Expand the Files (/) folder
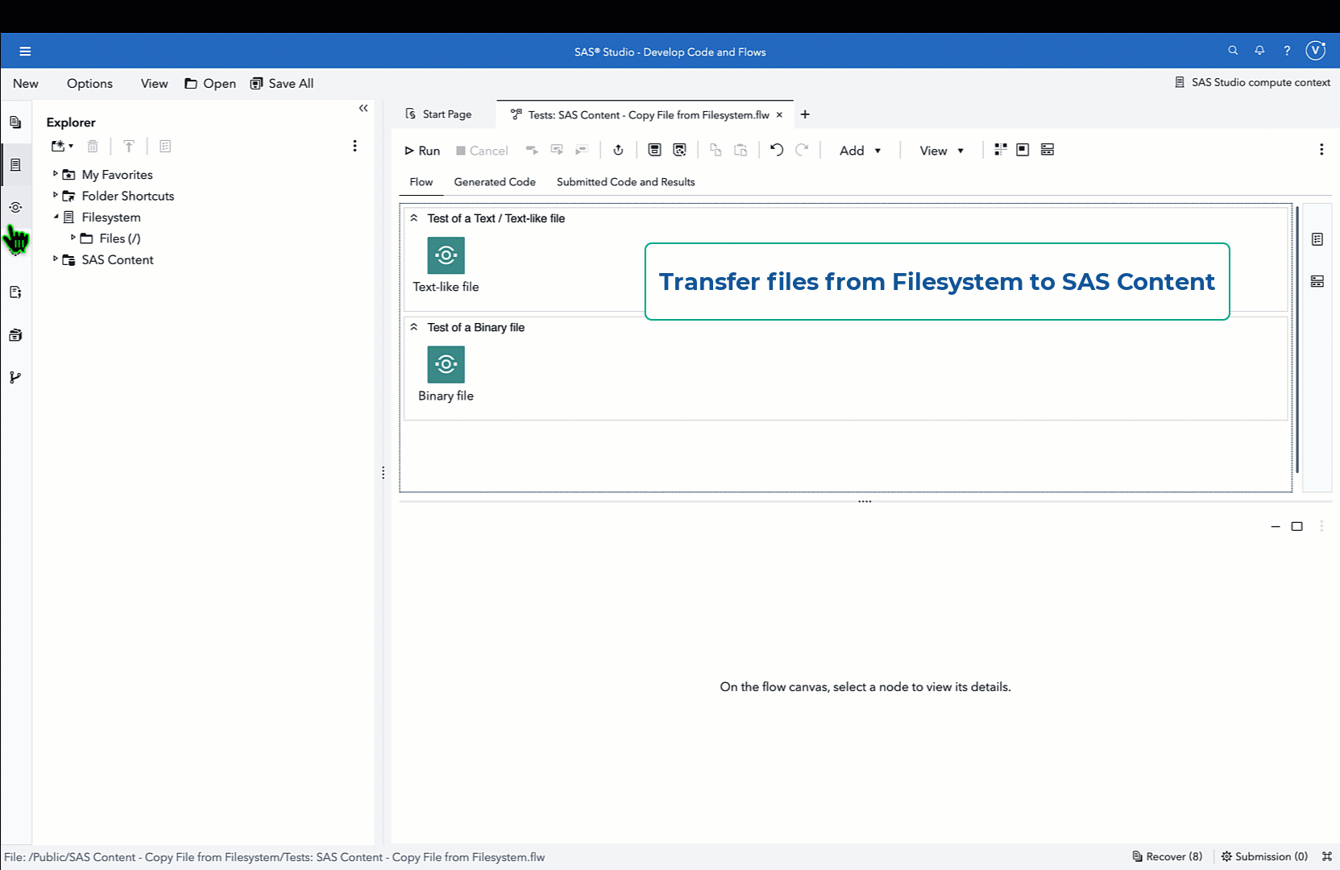Viewport: 1340px width, 870px height. coord(73,238)
